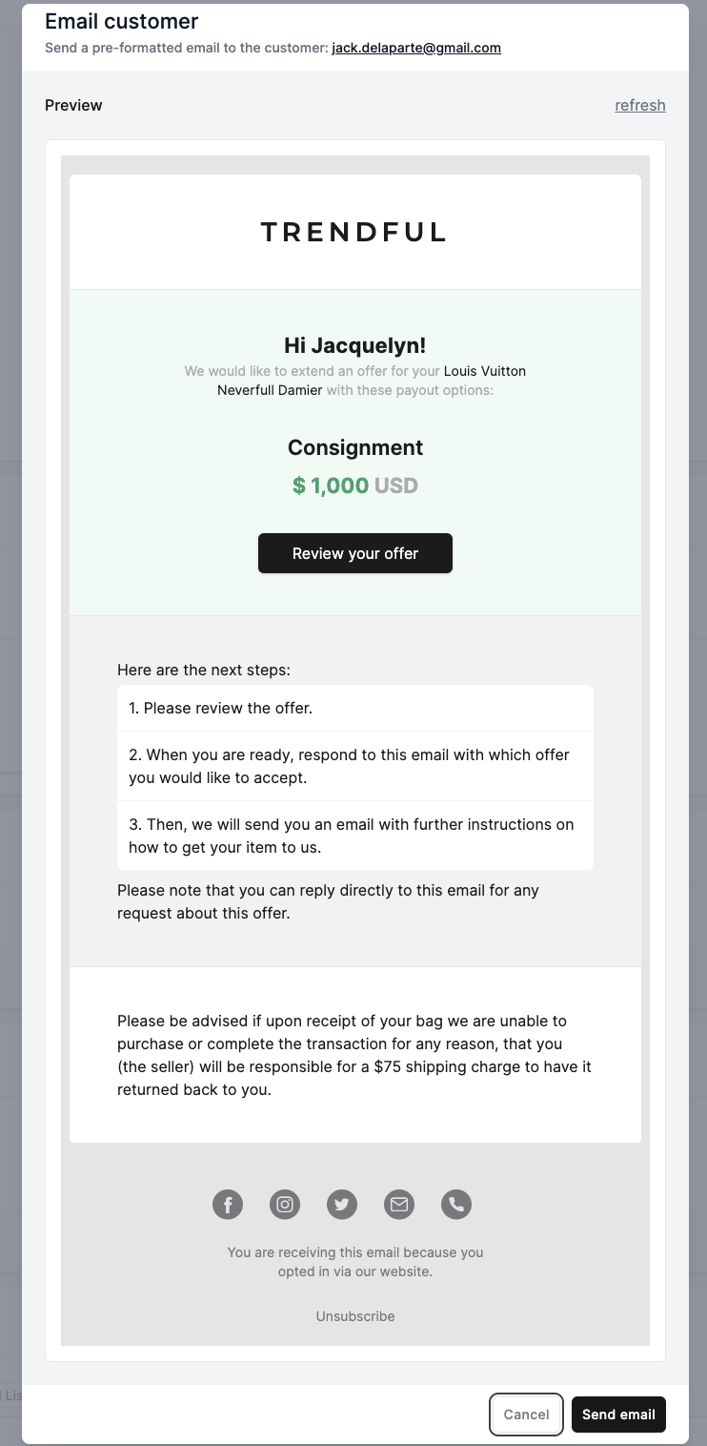Image resolution: width=707 pixels, height=1446 pixels.
Task: Click the Review your offer button
Action: (x=355, y=553)
